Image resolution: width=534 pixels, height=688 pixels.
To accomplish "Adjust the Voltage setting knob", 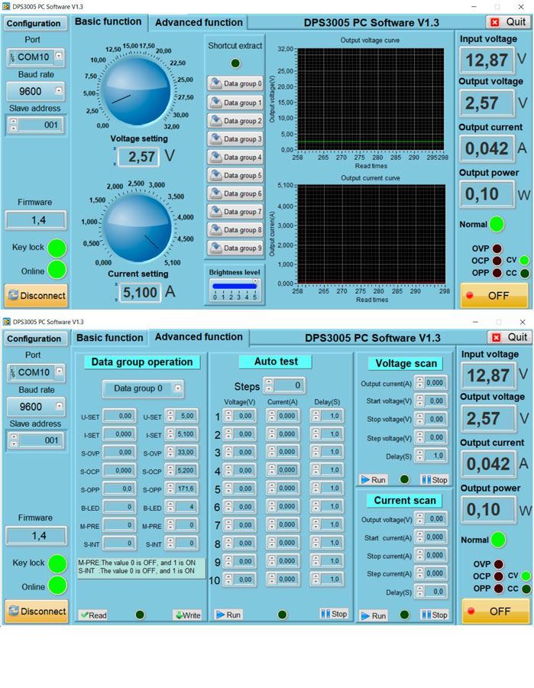I will coord(136,92).
